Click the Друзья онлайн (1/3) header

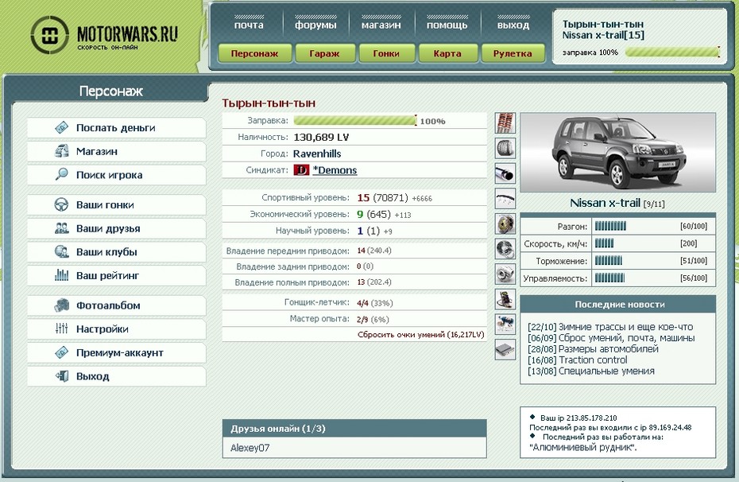point(354,429)
